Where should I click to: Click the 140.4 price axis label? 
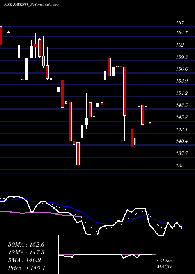(182, 141)
